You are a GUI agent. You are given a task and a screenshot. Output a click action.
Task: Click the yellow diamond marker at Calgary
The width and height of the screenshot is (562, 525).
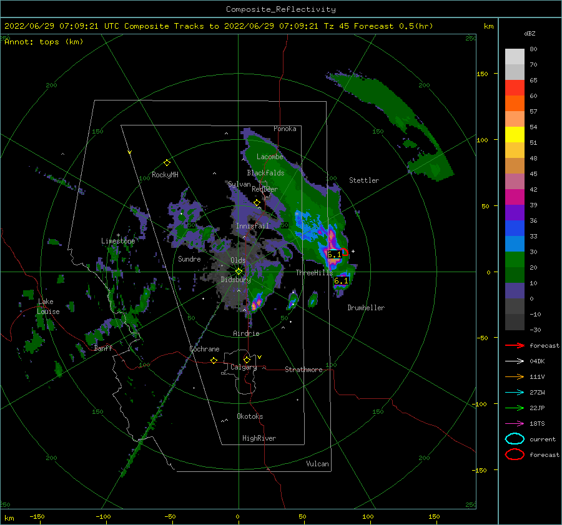click(247, 360)
